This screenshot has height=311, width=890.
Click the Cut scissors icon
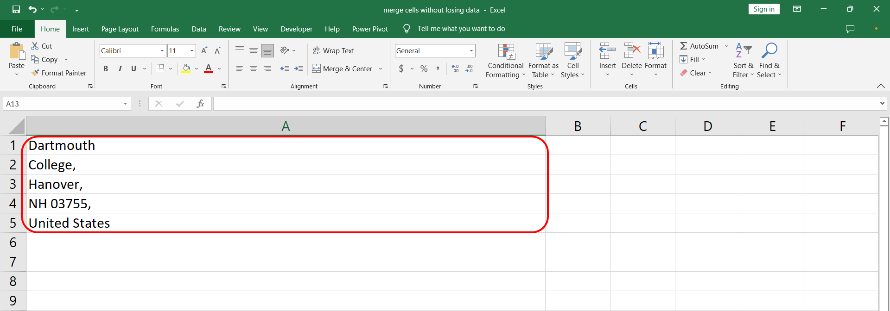(x=35, y=46)
